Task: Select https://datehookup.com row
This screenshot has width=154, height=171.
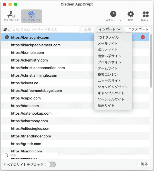Action: coord(75,113)
